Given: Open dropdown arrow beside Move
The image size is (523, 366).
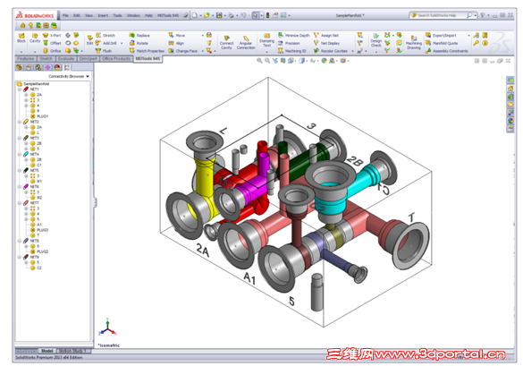Looking at the screenshot, I should click(202, 36).
